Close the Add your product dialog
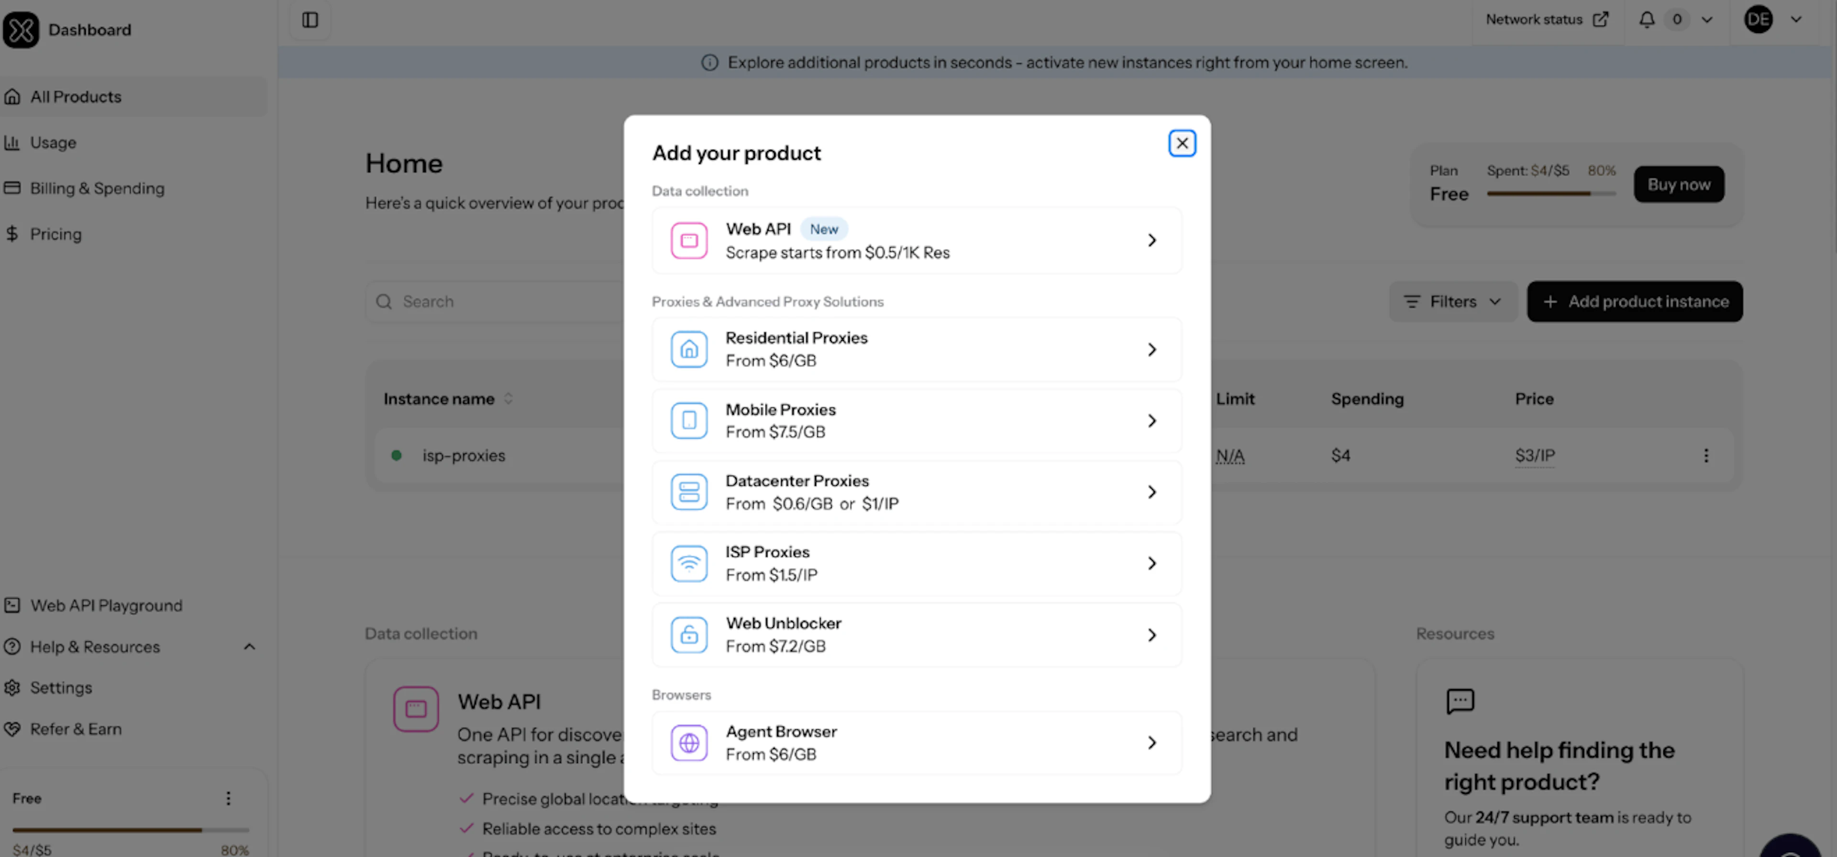Image resolution: width=1837 pixels, height=857 pixels. pyautogui.click(x=1182, y=143)
